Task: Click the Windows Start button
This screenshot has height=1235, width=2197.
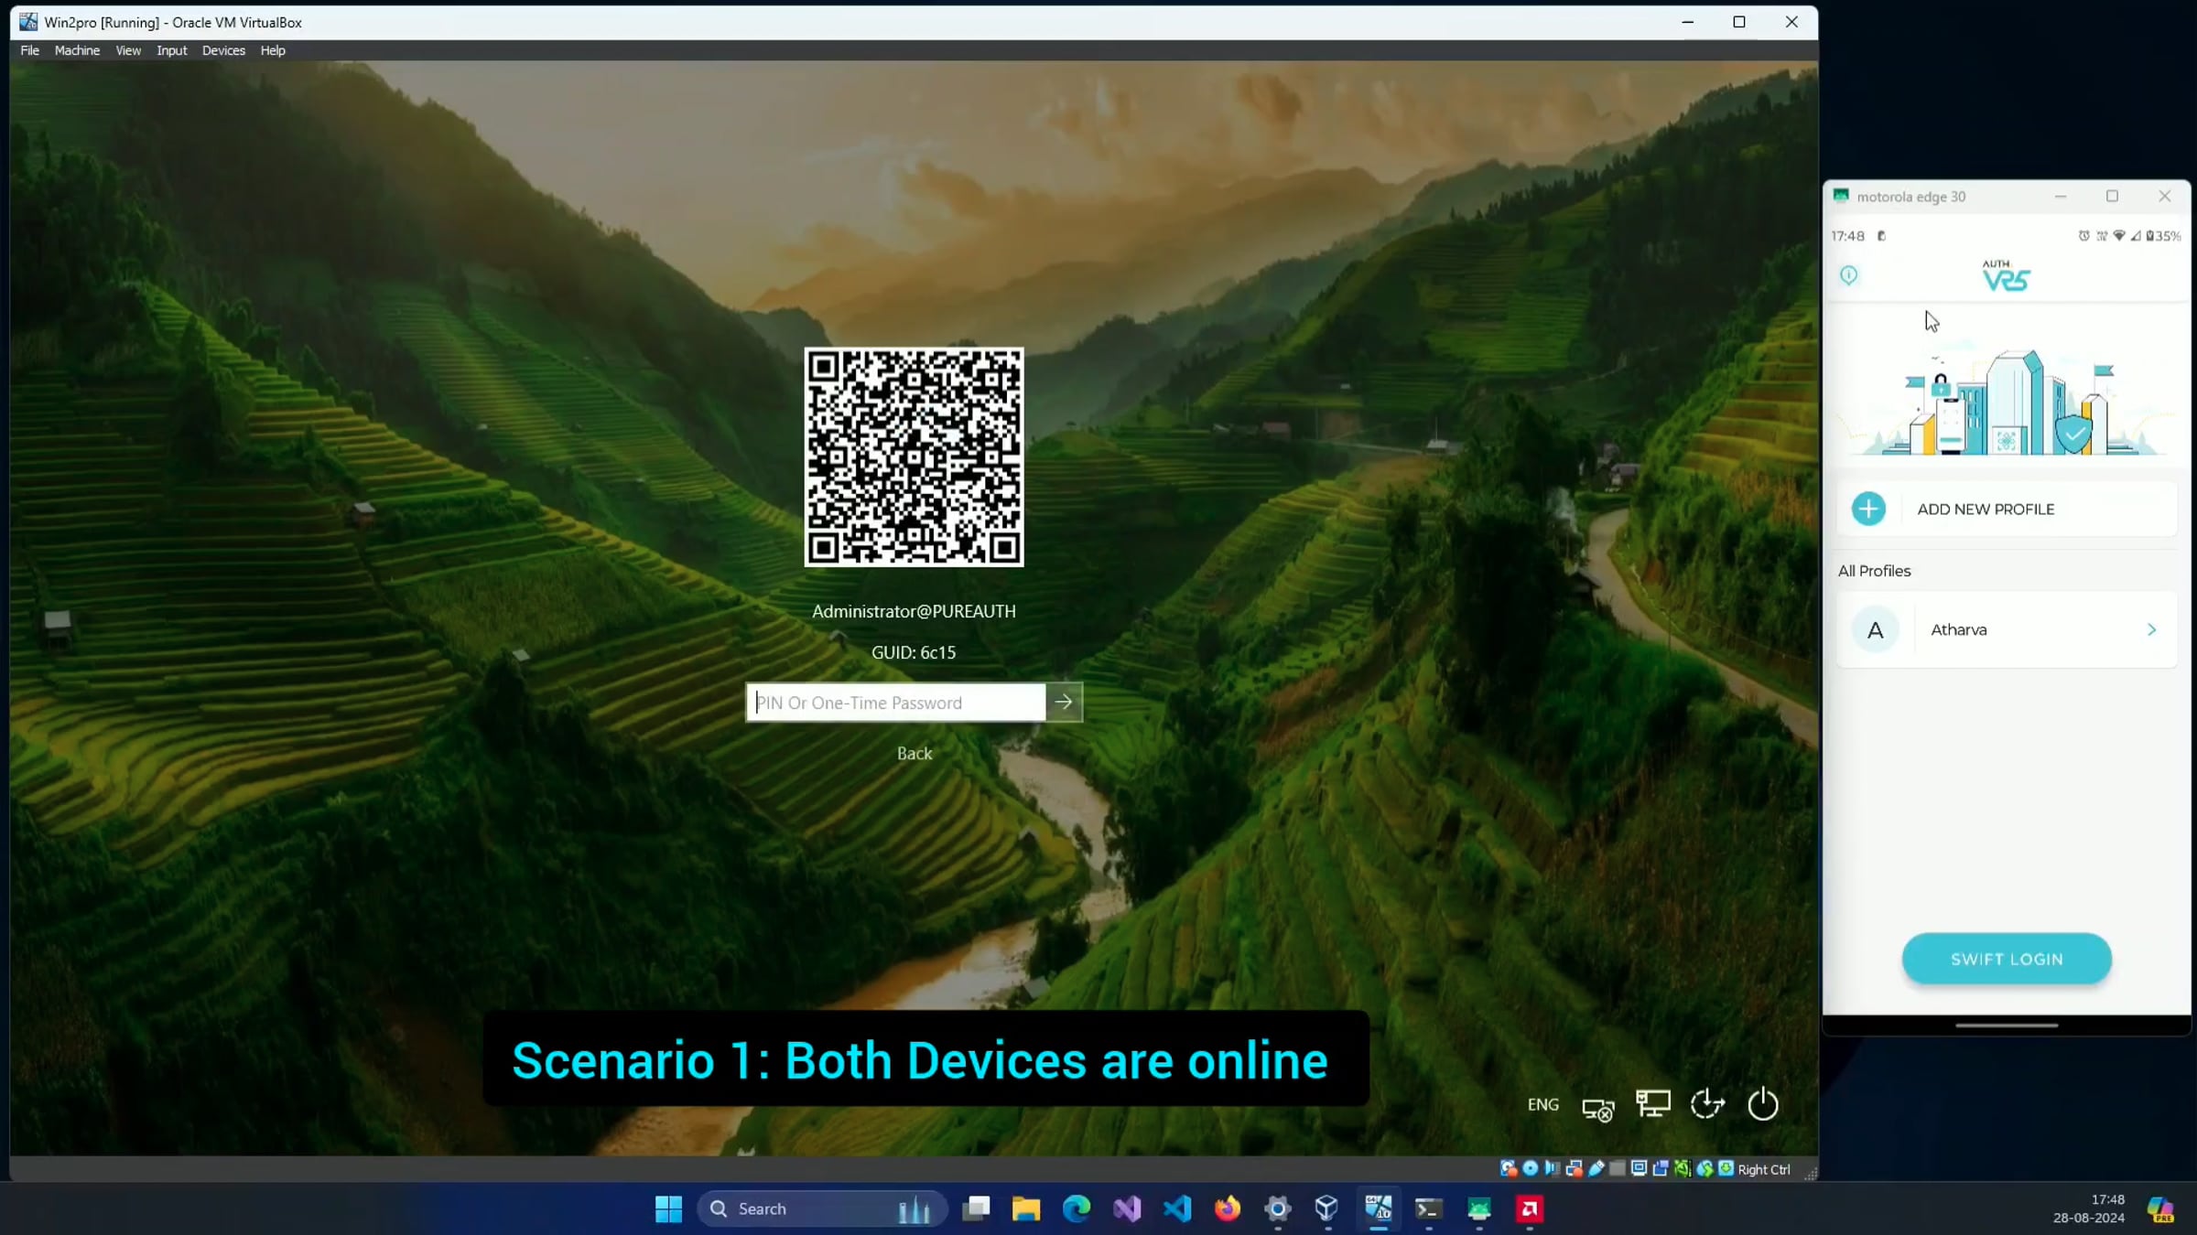Action: point(668,1208)
